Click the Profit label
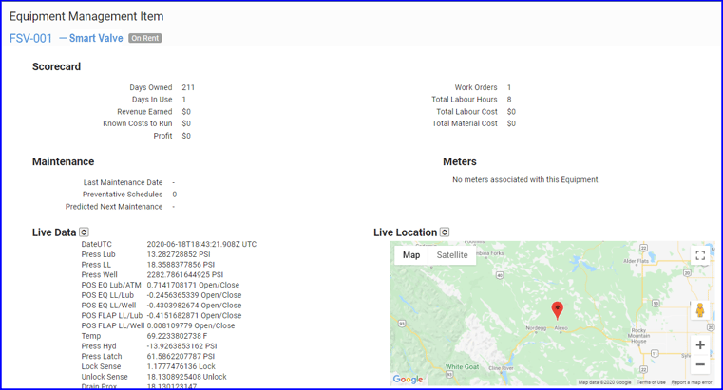 pos(162,136)
